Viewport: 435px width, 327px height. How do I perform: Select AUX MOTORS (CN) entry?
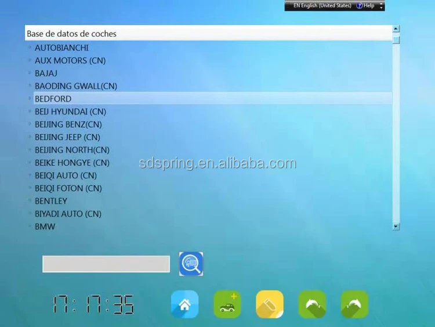click(70, 60)
